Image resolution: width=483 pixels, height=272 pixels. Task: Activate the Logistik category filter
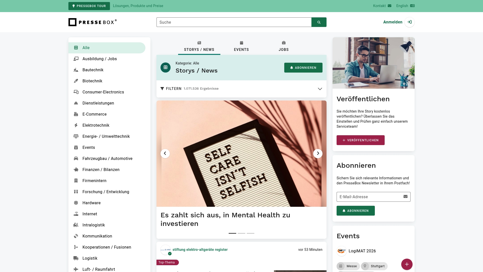90,258
